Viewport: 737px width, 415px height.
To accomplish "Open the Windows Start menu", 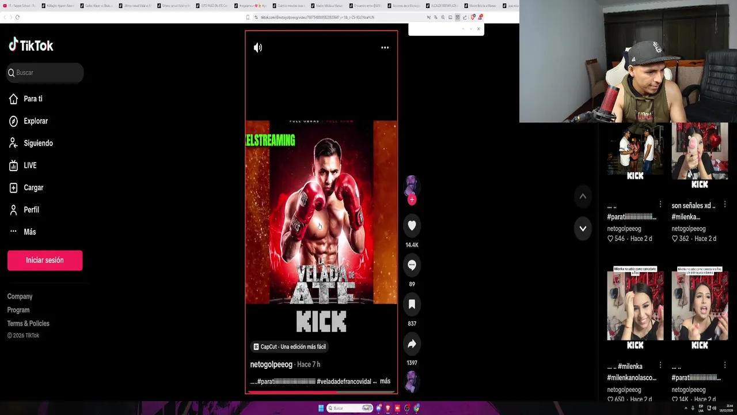I will point(321,408).
